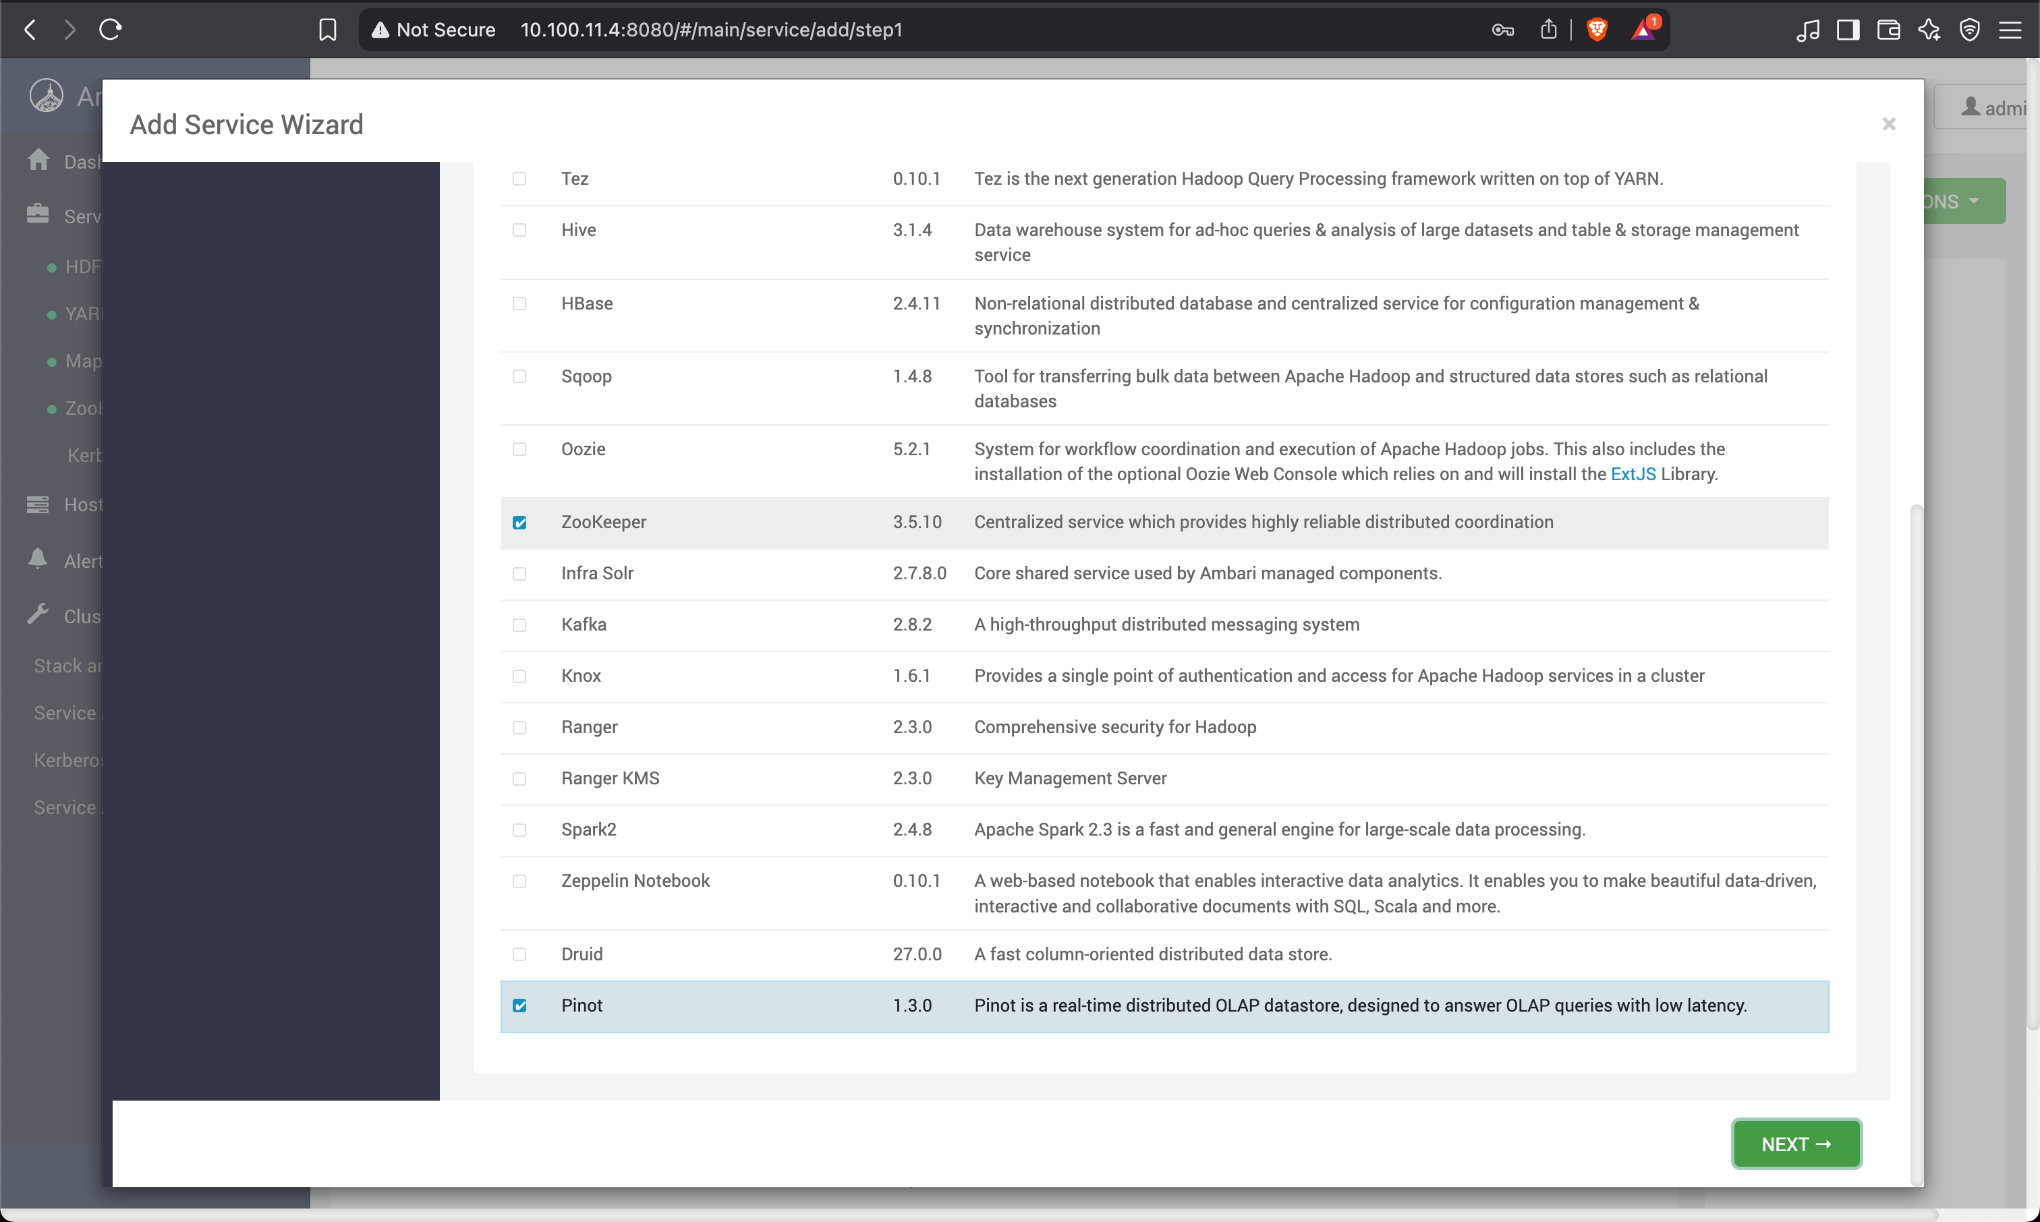Click the browser forward arrow
This screenshot has width=2040, height=1222.
[x=70, y=30]
